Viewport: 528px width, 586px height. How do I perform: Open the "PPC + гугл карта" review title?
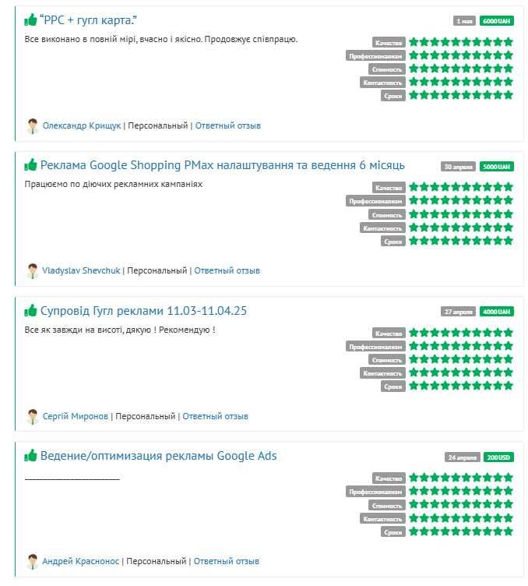[88, 20]
